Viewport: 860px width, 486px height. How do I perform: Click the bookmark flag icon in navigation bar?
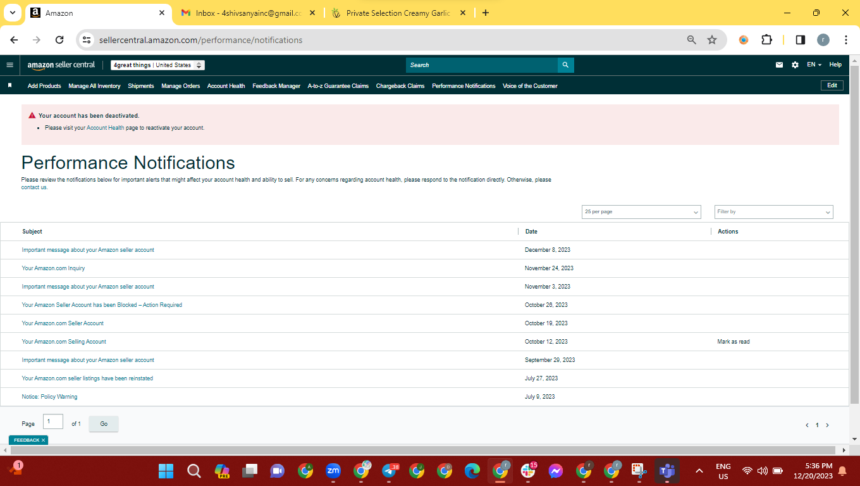(10, 85)
